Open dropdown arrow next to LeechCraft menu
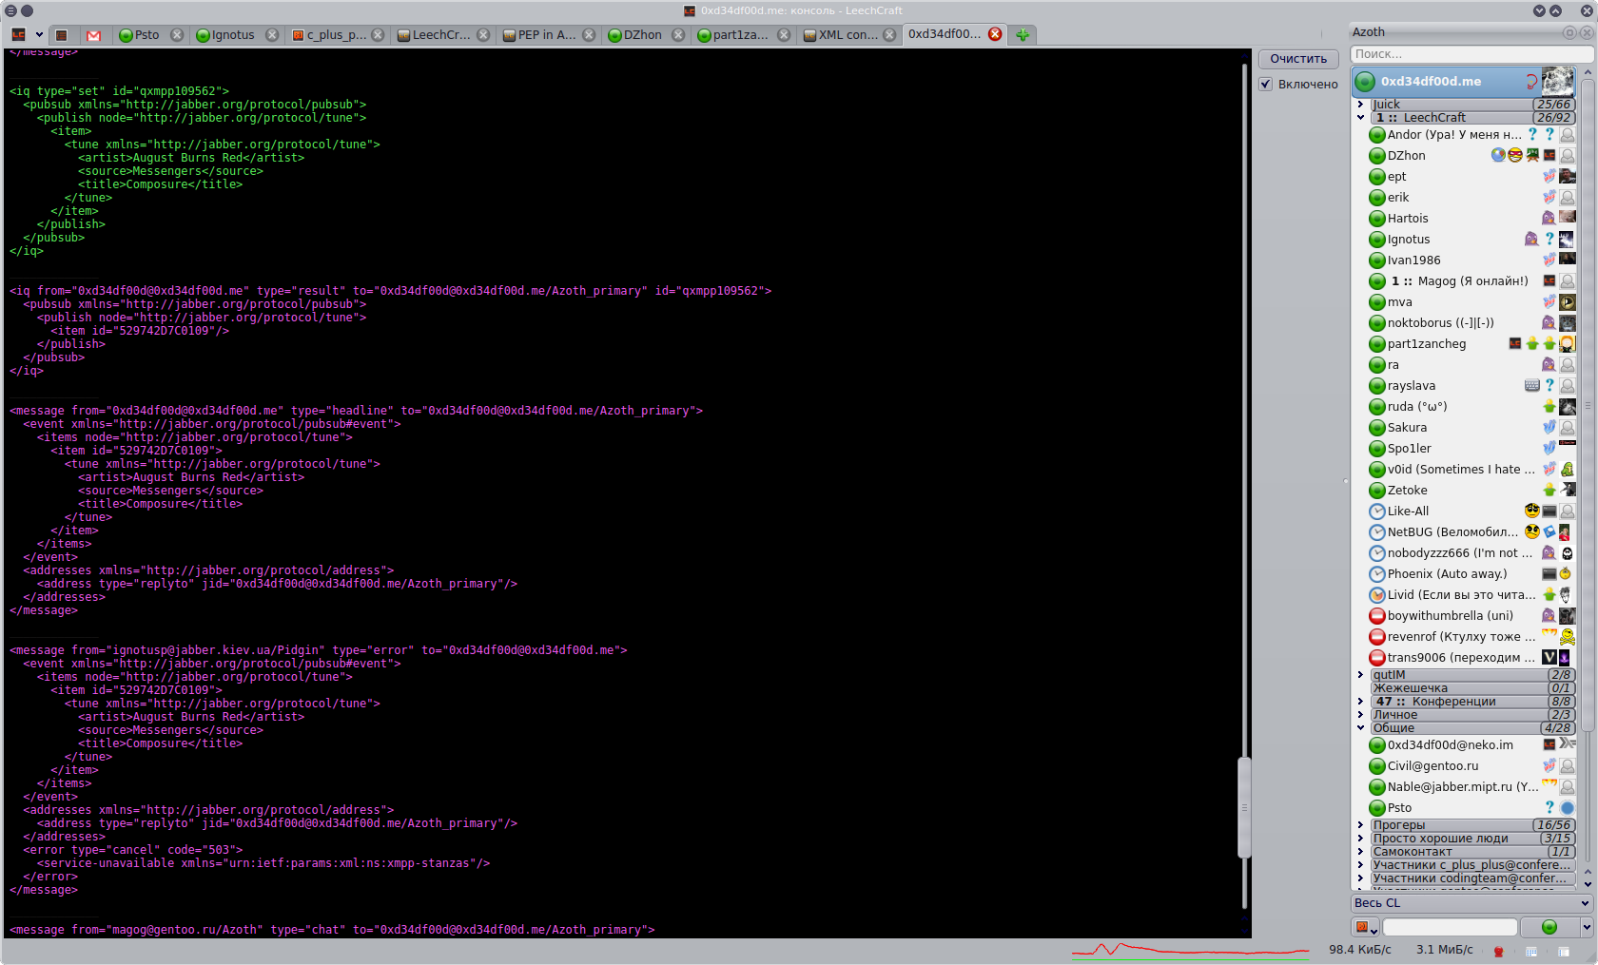The image size is (1598, 965). click(39, 34)
